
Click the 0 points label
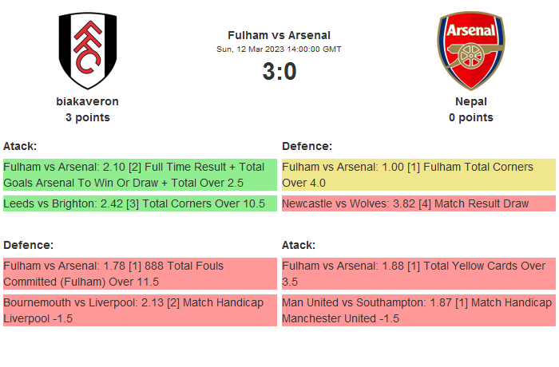tap(470, 117)
